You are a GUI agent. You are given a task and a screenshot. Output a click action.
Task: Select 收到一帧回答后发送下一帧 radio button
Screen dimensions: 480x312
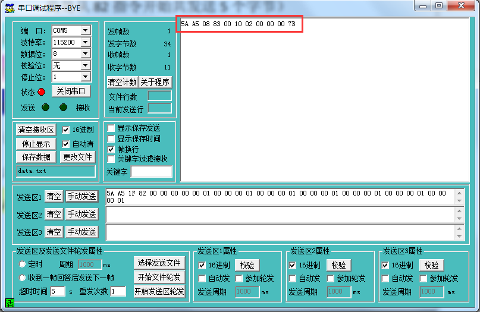[22, 278]
